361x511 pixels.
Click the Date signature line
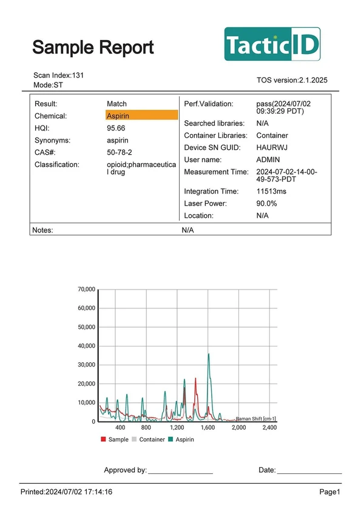point(309,473)
